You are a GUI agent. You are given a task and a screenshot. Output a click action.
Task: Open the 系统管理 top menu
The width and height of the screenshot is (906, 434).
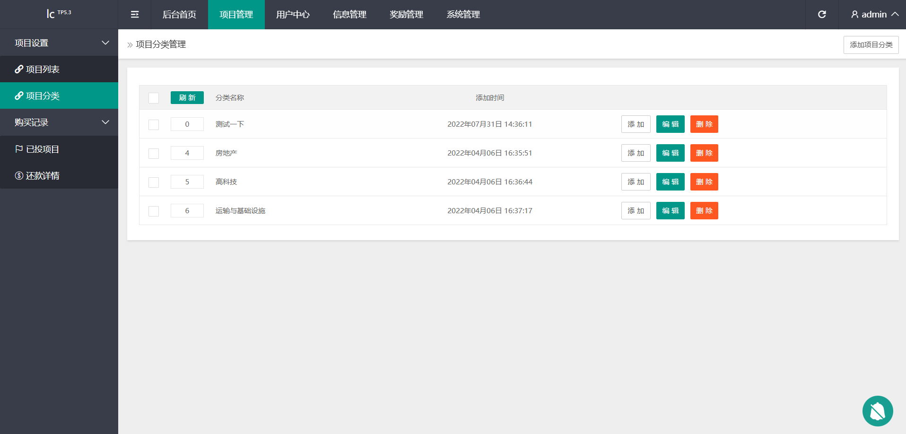[463, 15]
